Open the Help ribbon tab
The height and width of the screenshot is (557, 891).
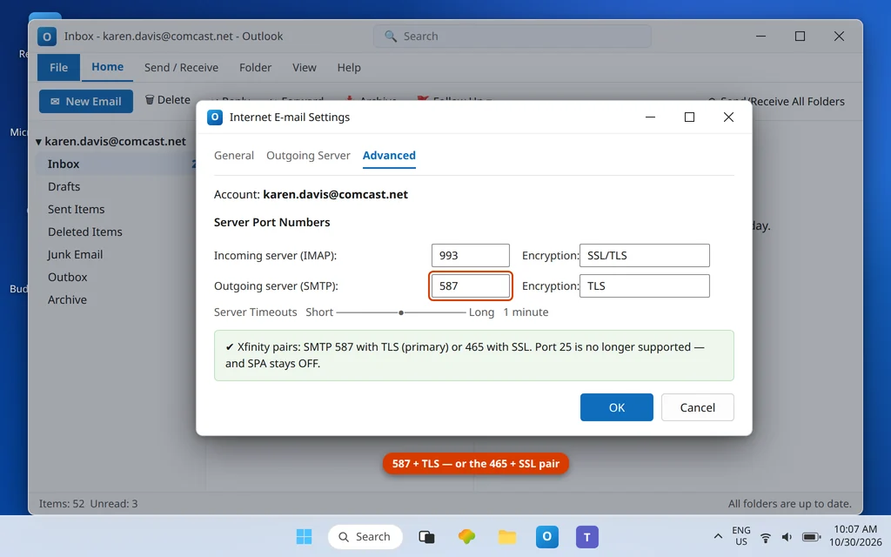(x=349, y=68)
